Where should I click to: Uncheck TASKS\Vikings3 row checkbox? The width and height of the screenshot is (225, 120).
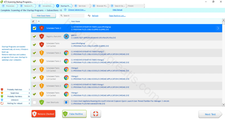coord(34,53)
